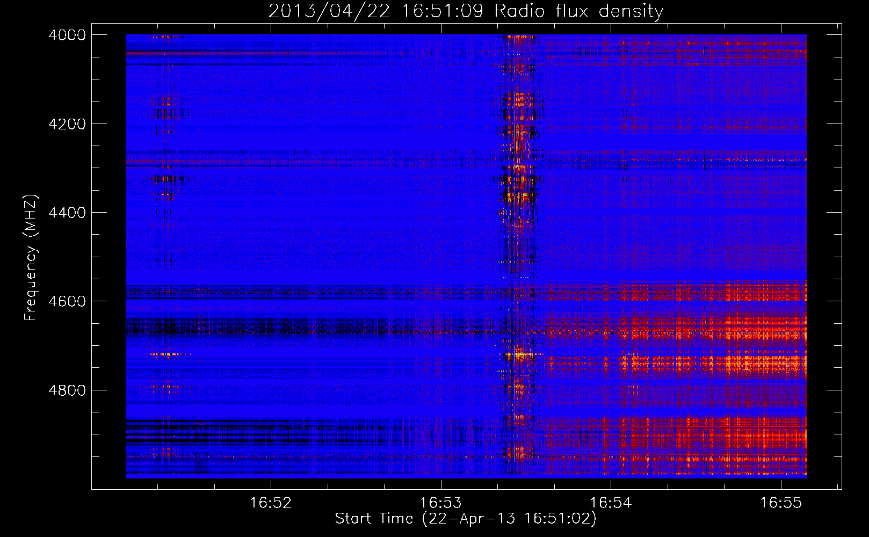This screenshot has width=869, height=537.
Task: Click the 16:54 time axis label
Action: click(611, 503)
